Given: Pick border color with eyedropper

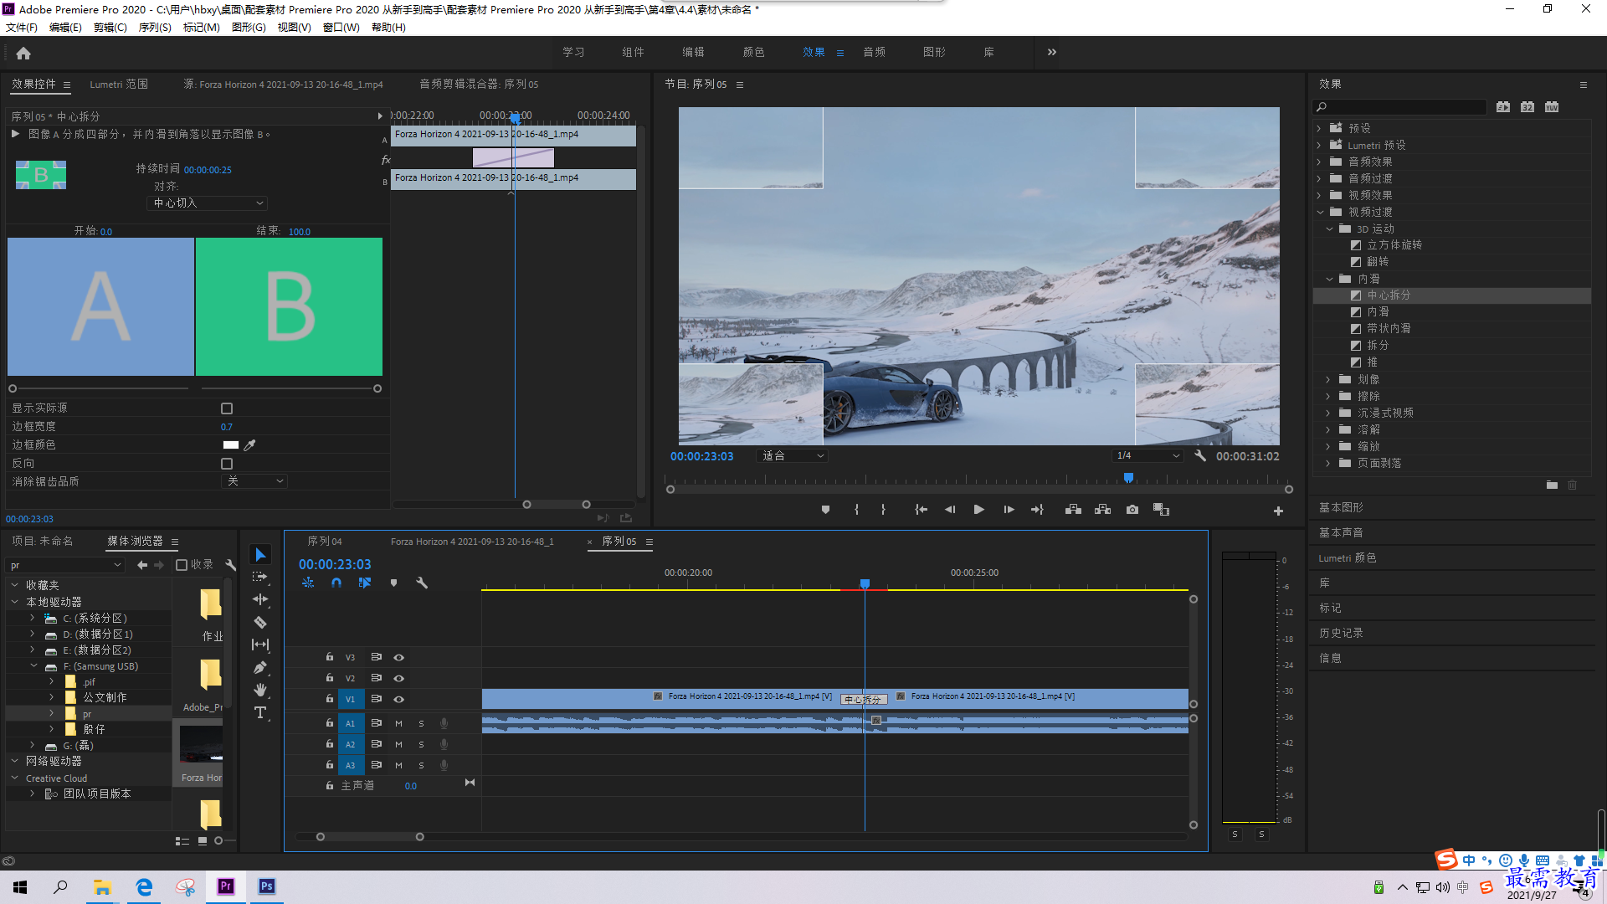Looking at the screenshot, I should (249, 445).
